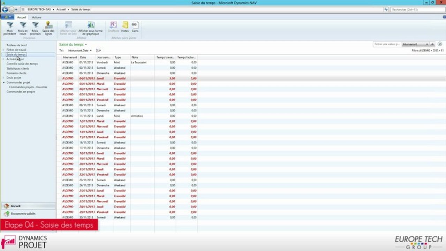446x251 pixels.
Task: Click the Entrer une valeur filter field
Action: click(387, 44)
